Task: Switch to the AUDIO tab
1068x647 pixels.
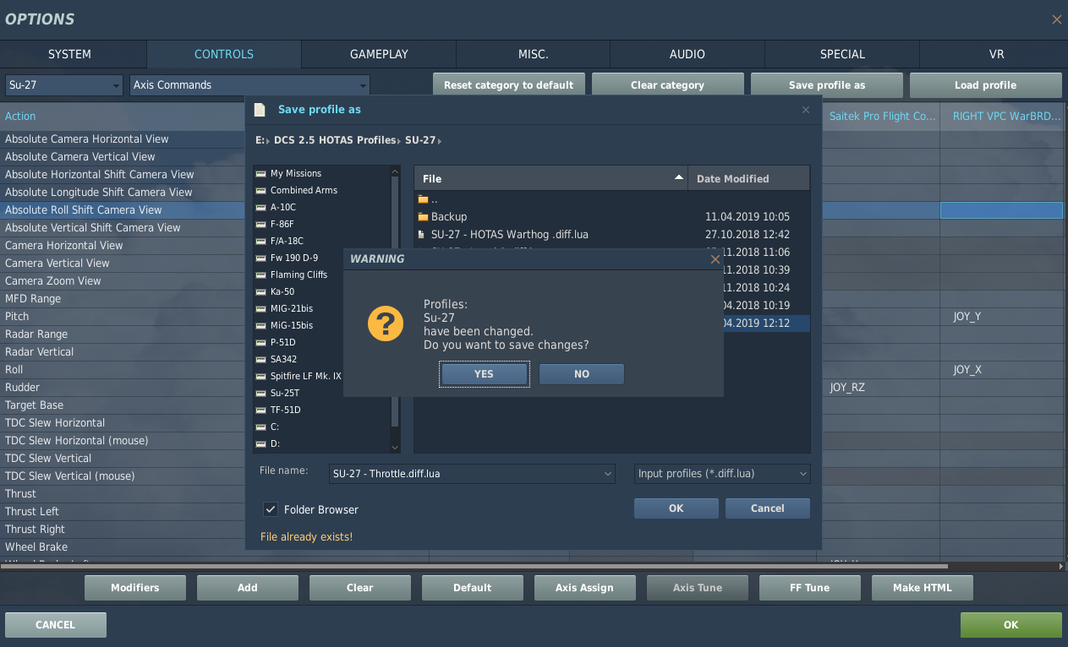Action: [x=687, y=54]
